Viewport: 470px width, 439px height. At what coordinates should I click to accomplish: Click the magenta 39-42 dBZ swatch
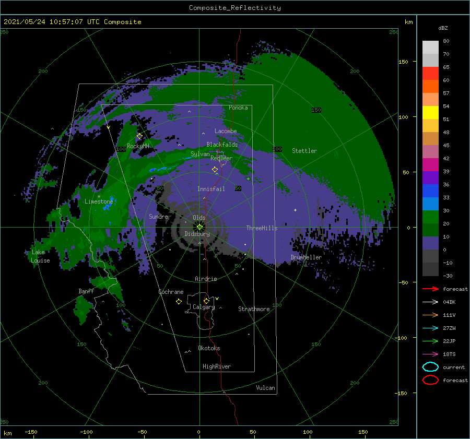[430, 164]
